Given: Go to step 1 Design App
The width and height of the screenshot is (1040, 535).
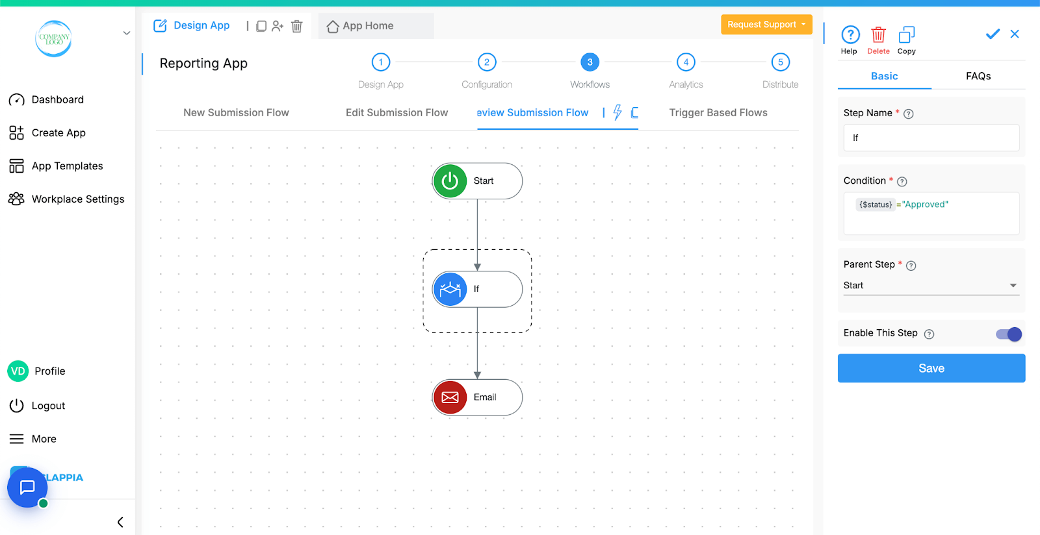Looking at the screenshot, I should tap(381, 62).
